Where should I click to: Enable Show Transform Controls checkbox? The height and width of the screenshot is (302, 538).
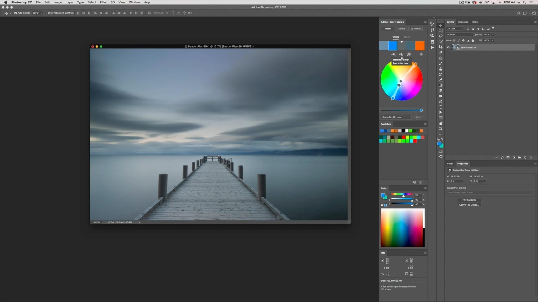pyautogui.click(x=46, y=13)
